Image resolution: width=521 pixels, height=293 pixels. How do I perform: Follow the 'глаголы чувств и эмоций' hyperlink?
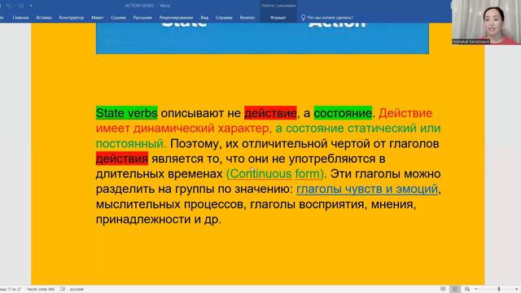(367, 189)
